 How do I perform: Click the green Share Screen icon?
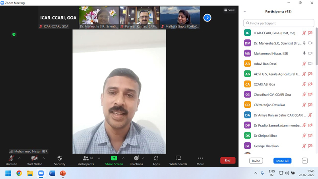point(114,158)
